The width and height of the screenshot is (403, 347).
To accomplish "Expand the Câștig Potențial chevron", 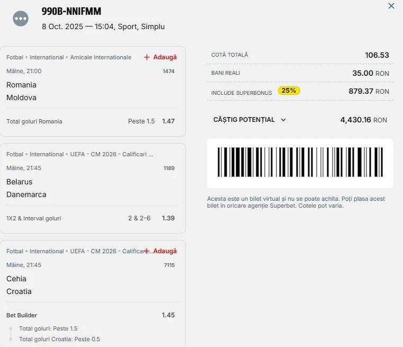I will click(x=283, y=120).
